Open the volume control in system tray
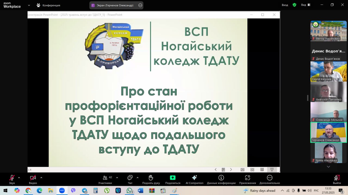The height and width of the screenshot is (195, 348). tap(309, 190)
